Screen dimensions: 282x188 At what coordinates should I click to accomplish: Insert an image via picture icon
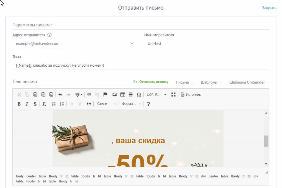(114, 95)
